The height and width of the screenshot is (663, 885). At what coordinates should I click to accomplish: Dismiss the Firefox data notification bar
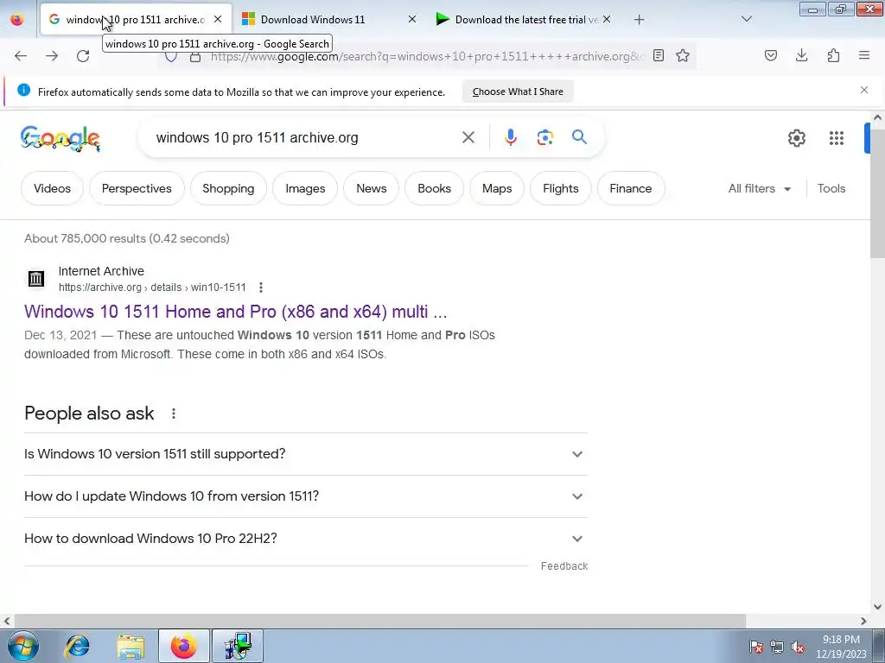(864, 90)
